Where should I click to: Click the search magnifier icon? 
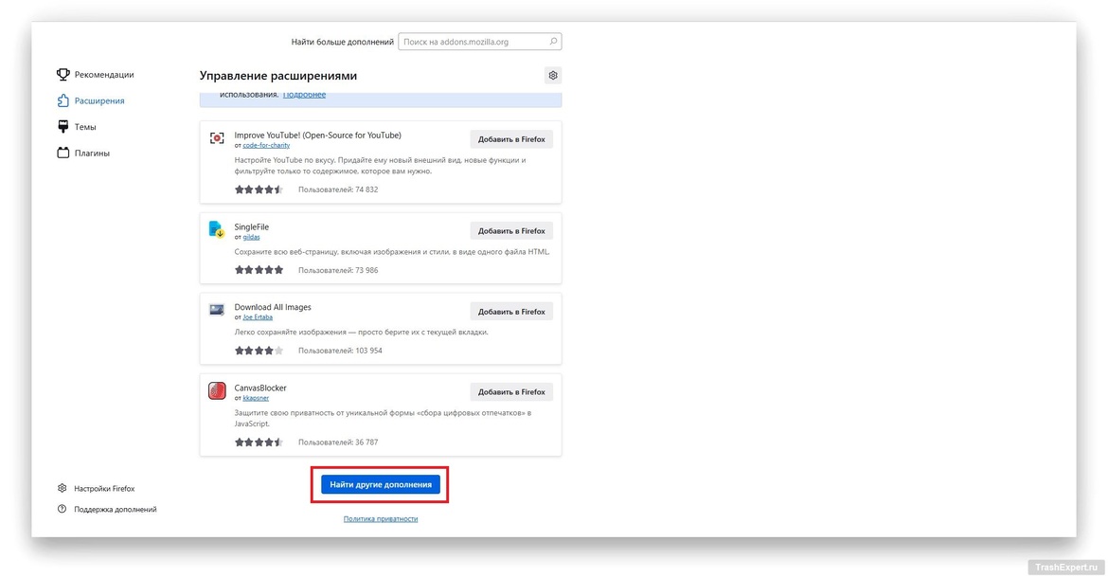(553, 42)
